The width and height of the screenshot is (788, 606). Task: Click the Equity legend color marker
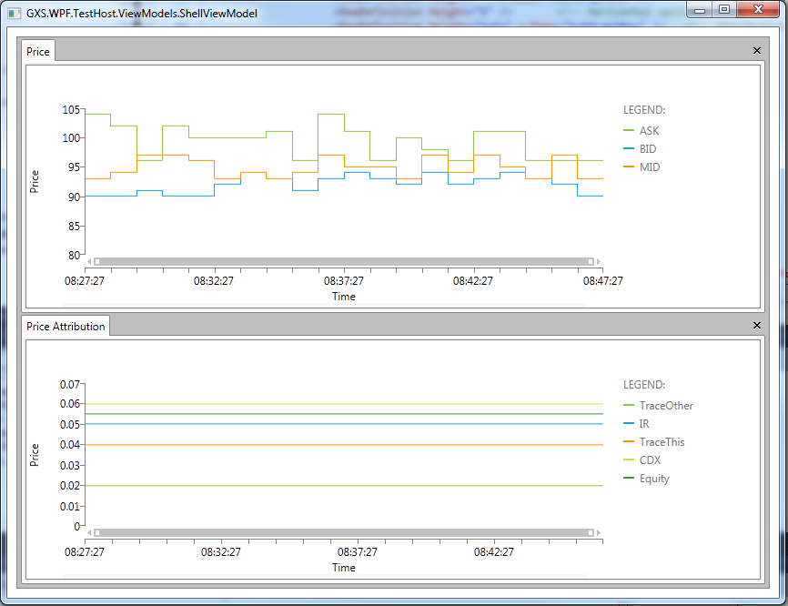click(628, 478)
